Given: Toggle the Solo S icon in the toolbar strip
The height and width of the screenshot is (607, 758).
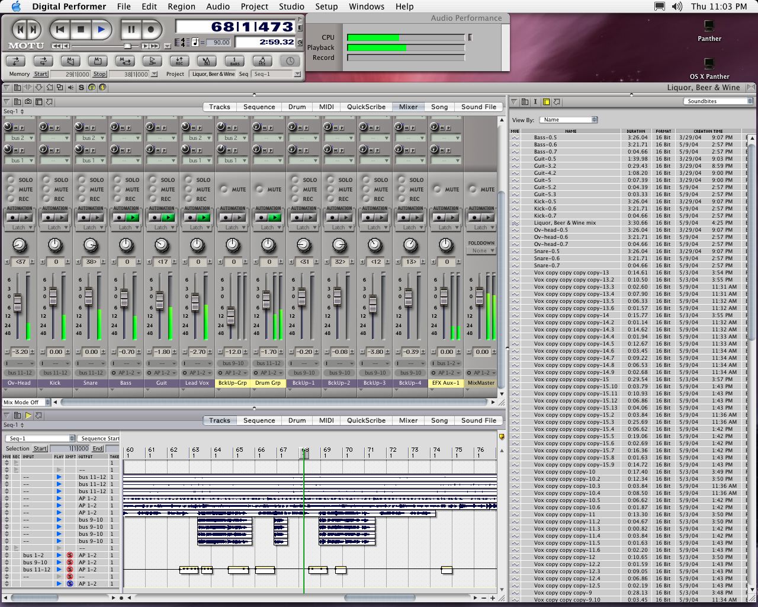Looking at the screenshot, I should click(x=81, y=87).
